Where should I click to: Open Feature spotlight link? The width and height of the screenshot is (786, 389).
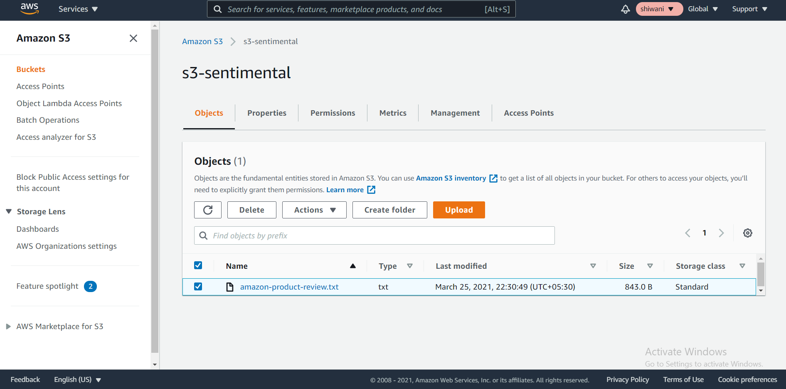[x=47, y=286]
